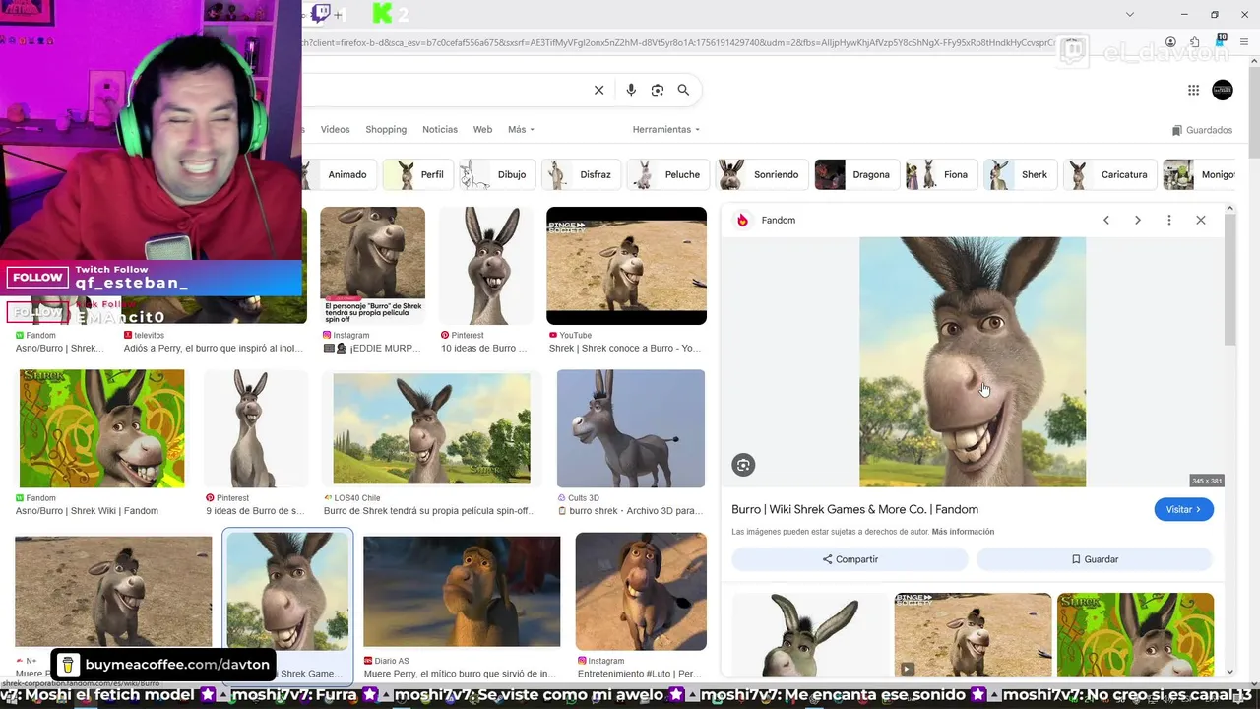This screenshot has height=709, width=1260.
Task: Click the Visitar button
Action: click(1183, 509)
